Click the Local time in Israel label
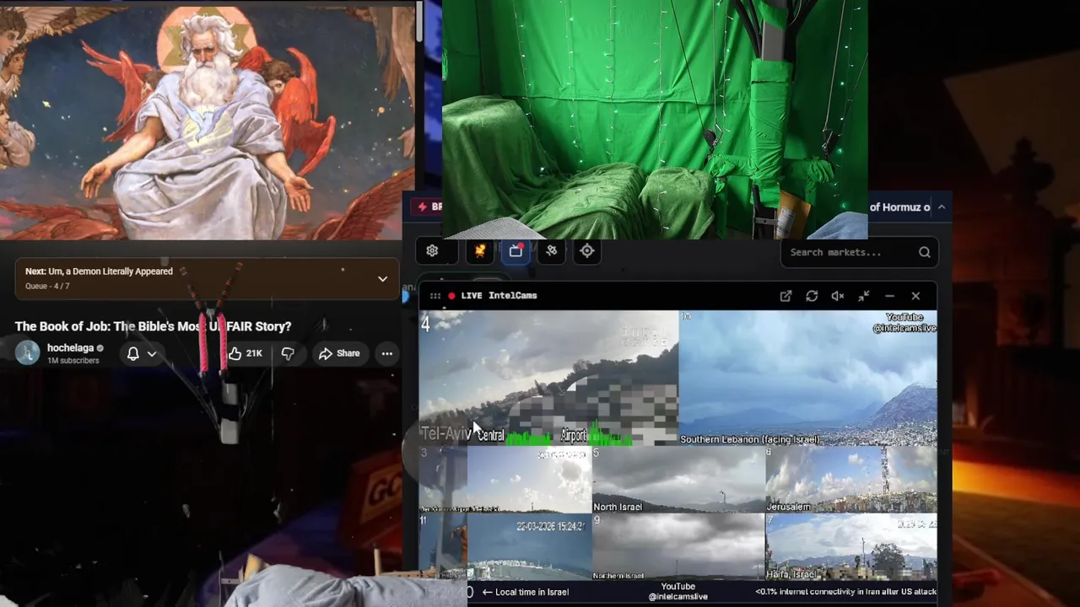Image resolution: width=1080 pixels, height=607 pixels. pyautogui.click(x=532, y=592)
